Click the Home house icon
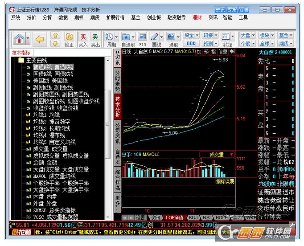This screenshot has height=246, width=304. pos(19,38)
